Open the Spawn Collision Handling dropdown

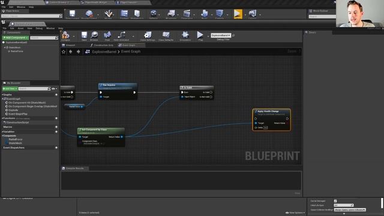(350, 210)
